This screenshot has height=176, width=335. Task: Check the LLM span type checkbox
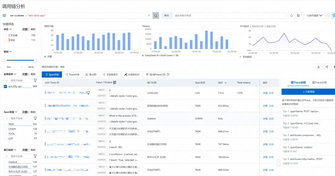click(x=5, y=138)
